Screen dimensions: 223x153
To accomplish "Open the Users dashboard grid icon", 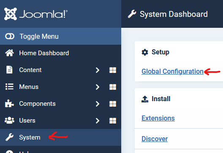I will (113, 121).
